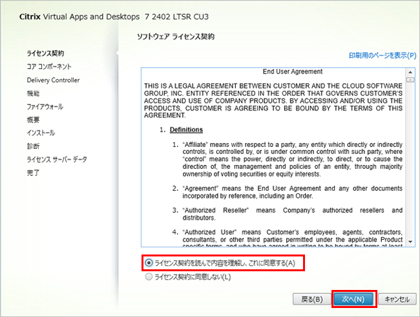Select the ライセンス サーバー データ step
The height and width of the screenshot is (317, 420).
(x=57, y=159)
